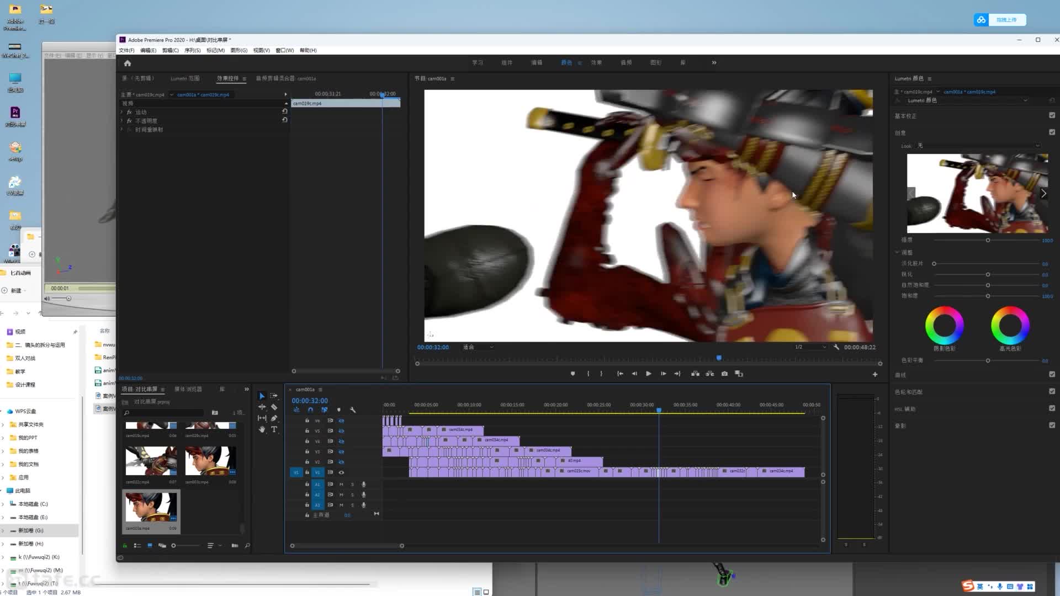Open the 1/2 playback resolution dropdown
The width and height of the screenshot is (1060, 596).
pyautogui.click(x=810, y=347)
